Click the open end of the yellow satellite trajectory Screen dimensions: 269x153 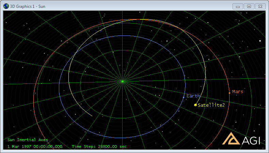[x=92, y=116]
